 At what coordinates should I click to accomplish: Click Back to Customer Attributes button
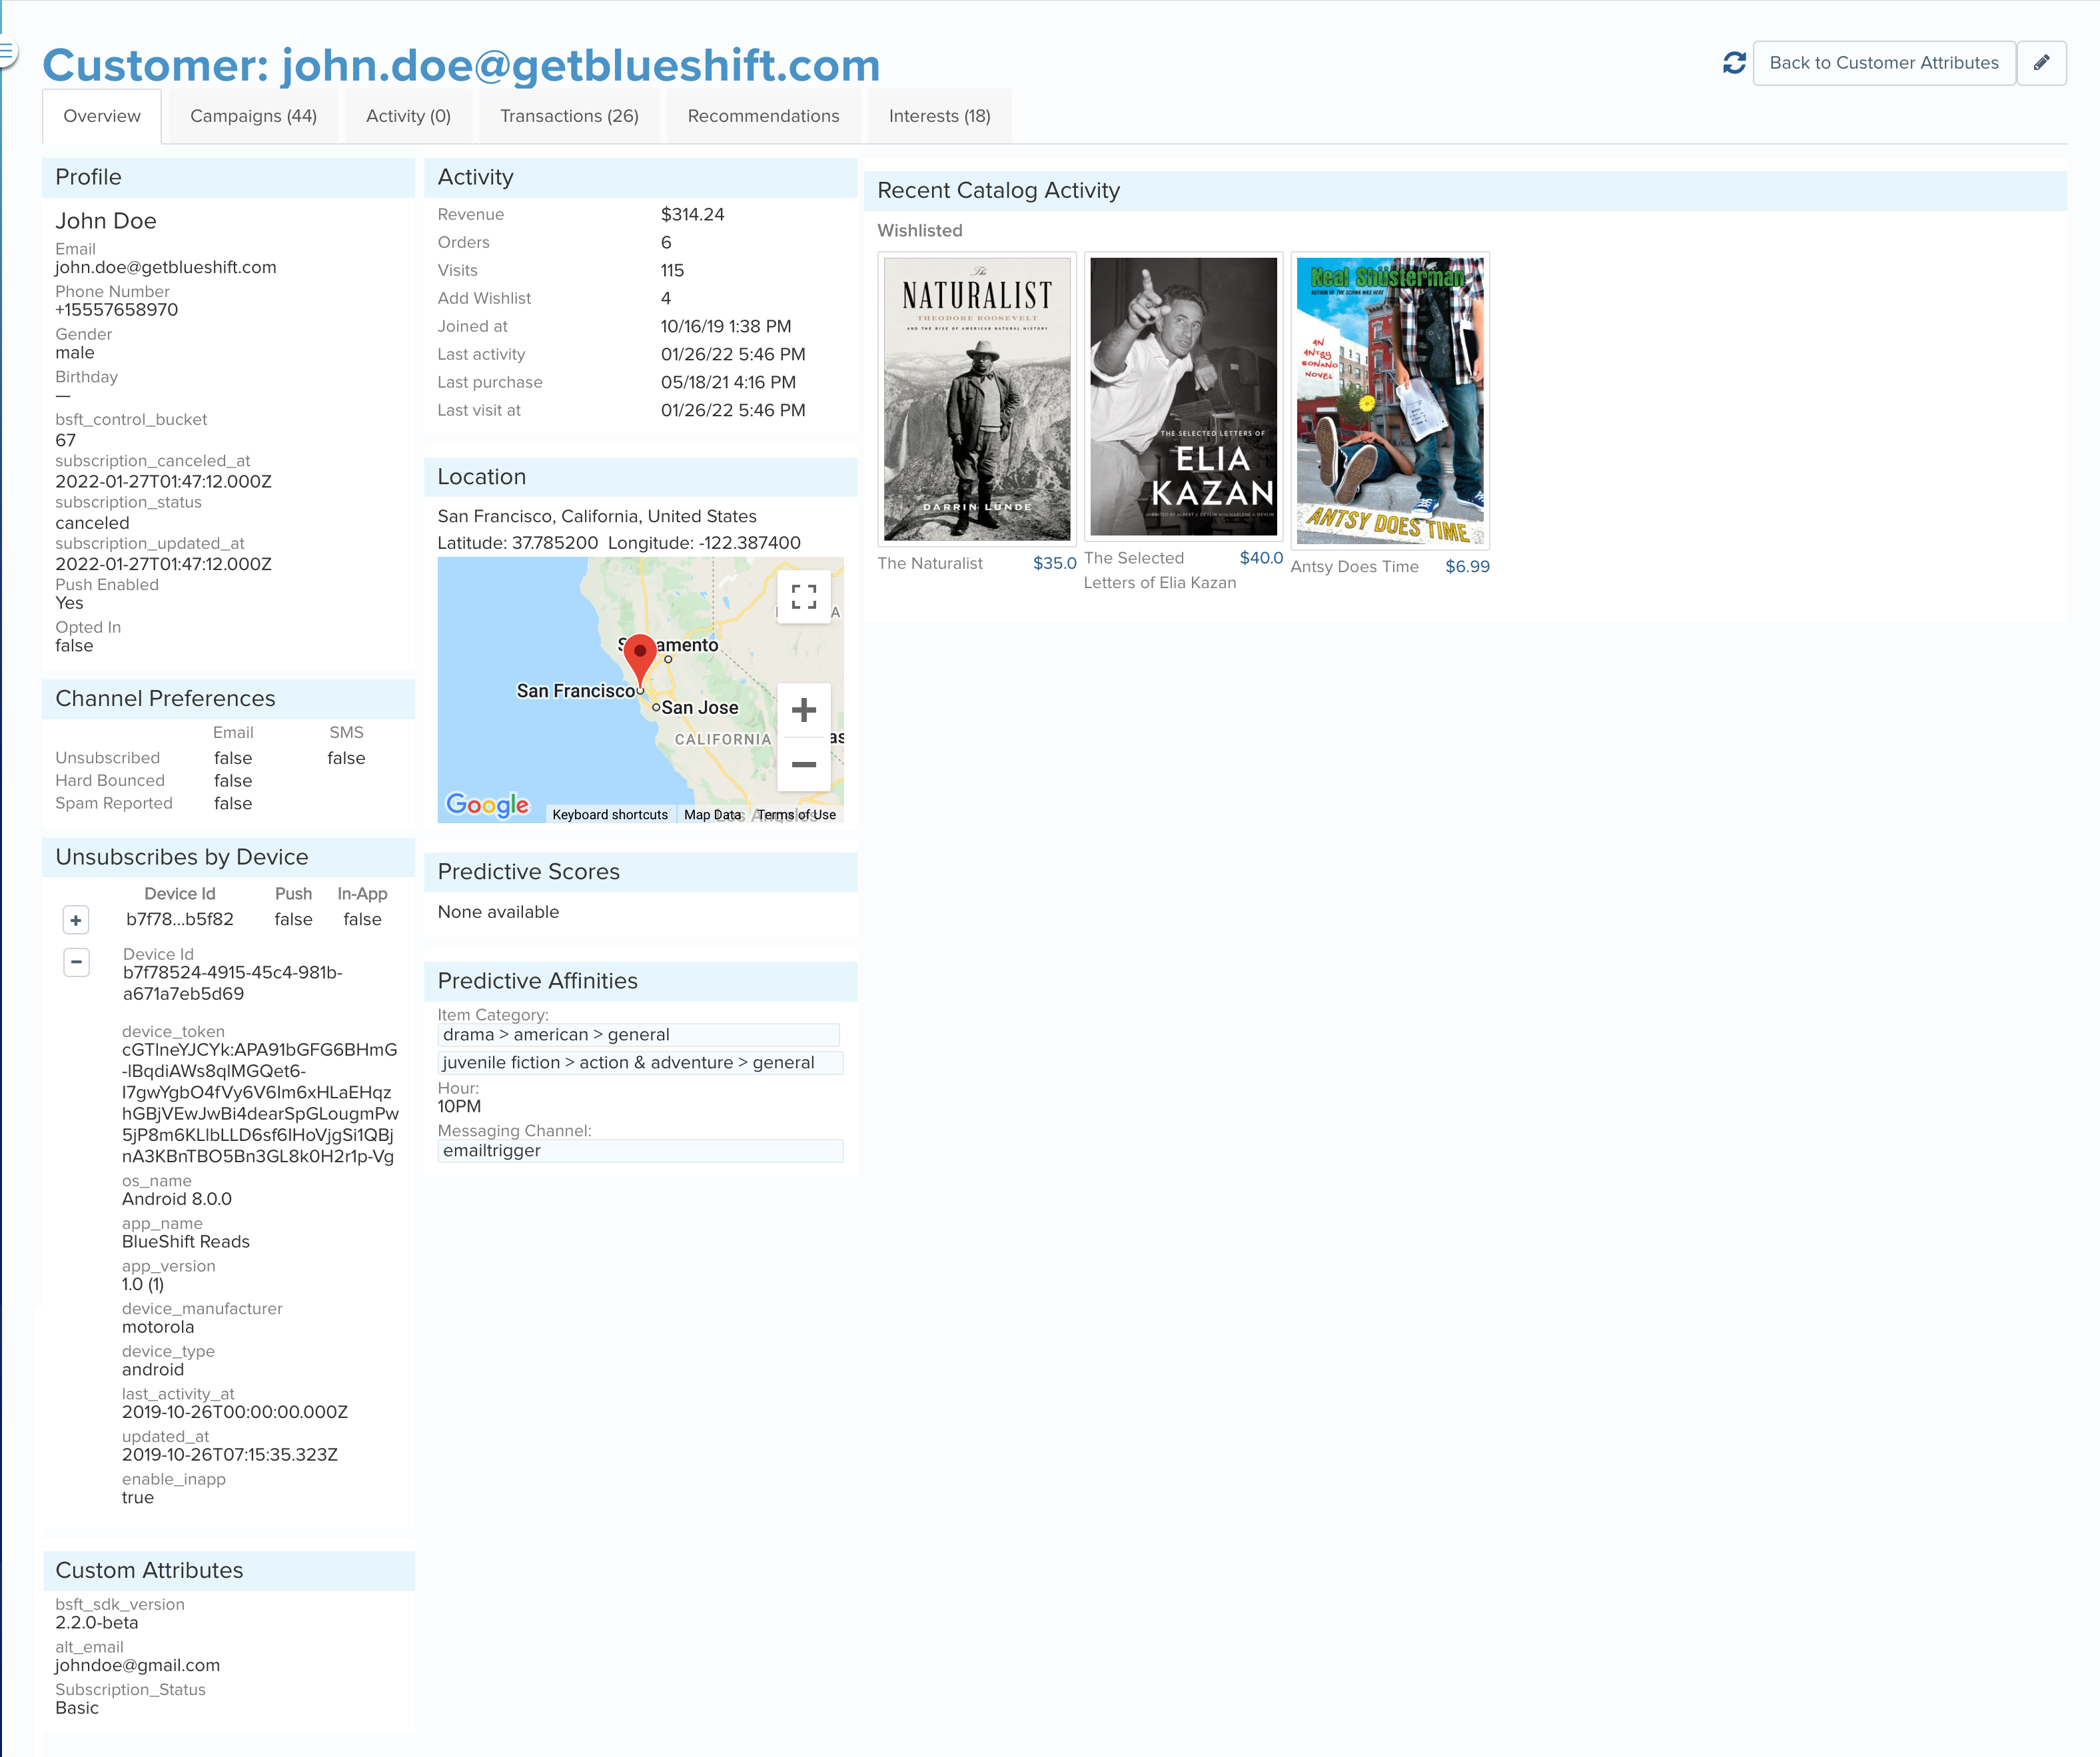tap(1883, 63)
